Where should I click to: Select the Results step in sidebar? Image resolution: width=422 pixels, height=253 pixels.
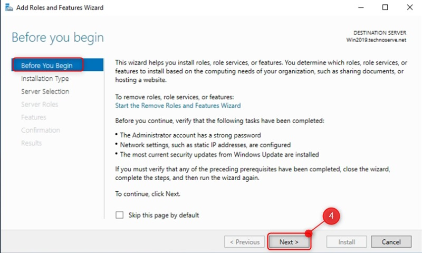point(31,143)
